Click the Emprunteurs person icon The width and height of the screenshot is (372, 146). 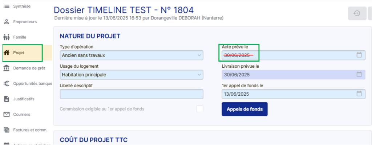(x=6, y=22)
